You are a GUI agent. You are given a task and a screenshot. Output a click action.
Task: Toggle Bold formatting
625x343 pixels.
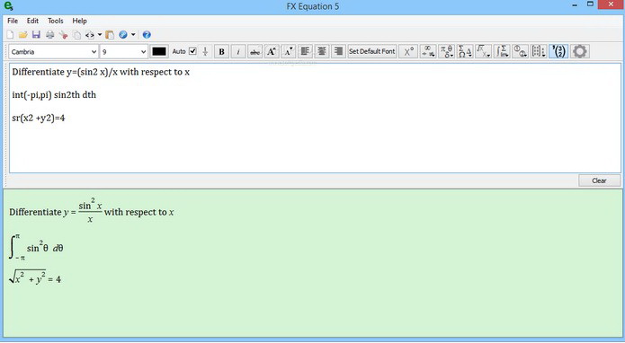pos(221,52)
